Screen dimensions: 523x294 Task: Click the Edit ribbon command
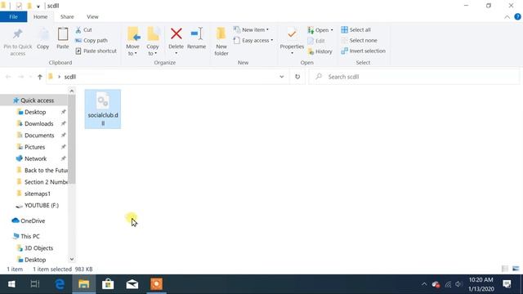click(316, 41)
